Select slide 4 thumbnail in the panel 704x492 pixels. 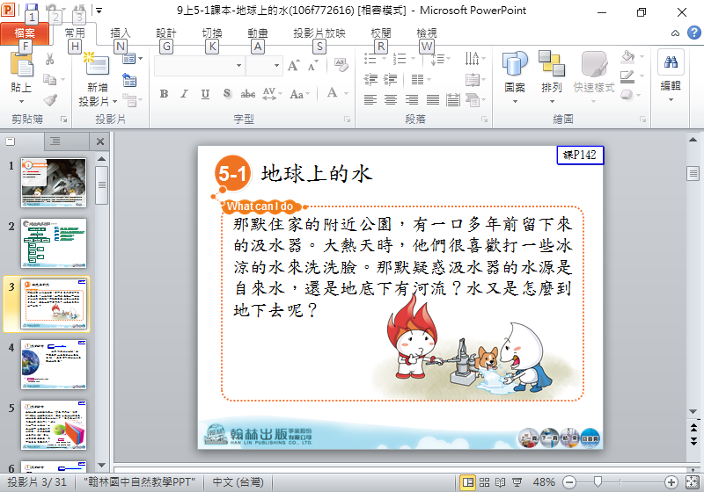(54, 365)
